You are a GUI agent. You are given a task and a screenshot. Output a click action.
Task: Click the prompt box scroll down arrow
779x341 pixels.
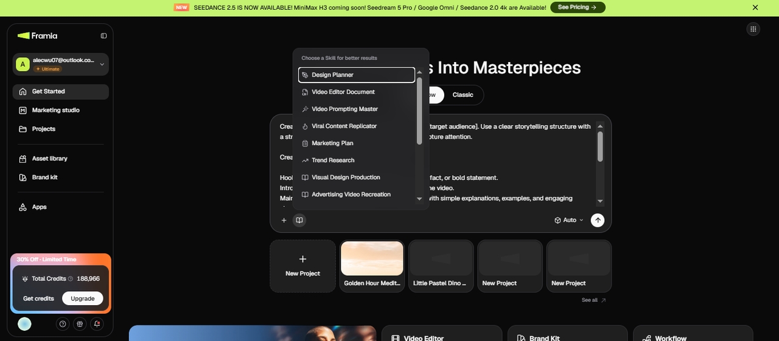[x=600, y=201]
